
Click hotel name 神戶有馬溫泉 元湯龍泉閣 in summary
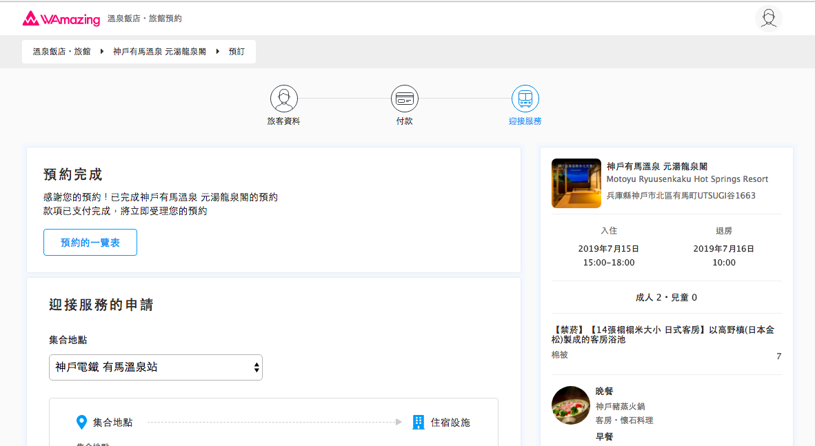point(657,166)
